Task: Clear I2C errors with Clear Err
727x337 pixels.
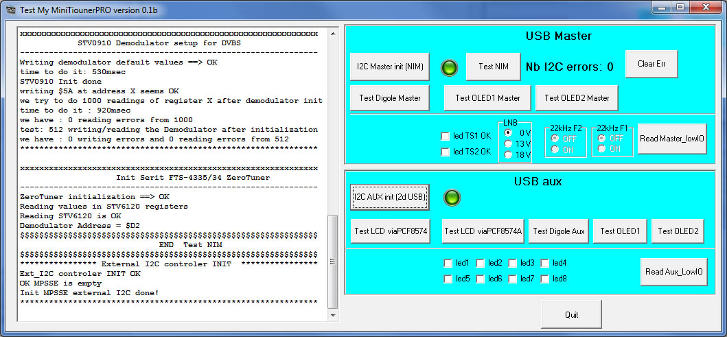Action: click(651, 64)
